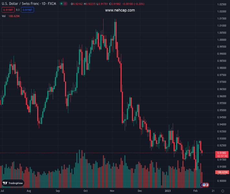230x194 pixels.
Task: Click the red sell price 0.91980 button
Action: pyautogui.click(x=8, y=10)
